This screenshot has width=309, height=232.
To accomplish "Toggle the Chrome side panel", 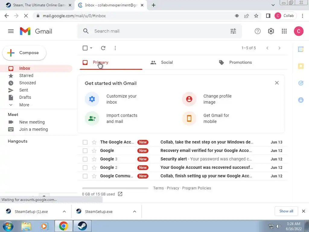I will 268,16.
